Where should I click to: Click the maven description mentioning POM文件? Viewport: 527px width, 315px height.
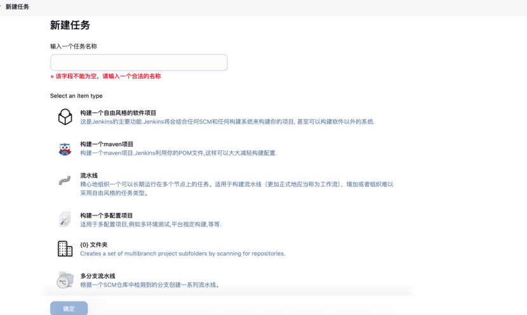(178, 153)
